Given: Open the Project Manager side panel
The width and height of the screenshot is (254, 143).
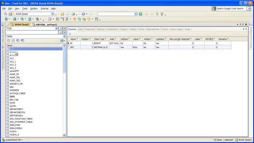Looking at the screenshot, I should 3,33.
